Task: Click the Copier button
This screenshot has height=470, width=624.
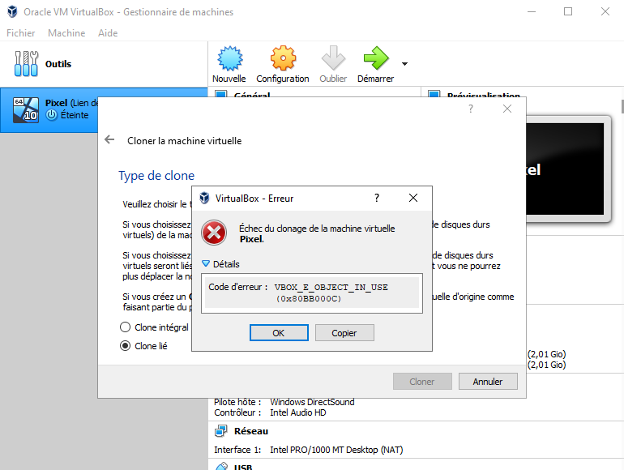Action: pos(344,333)
